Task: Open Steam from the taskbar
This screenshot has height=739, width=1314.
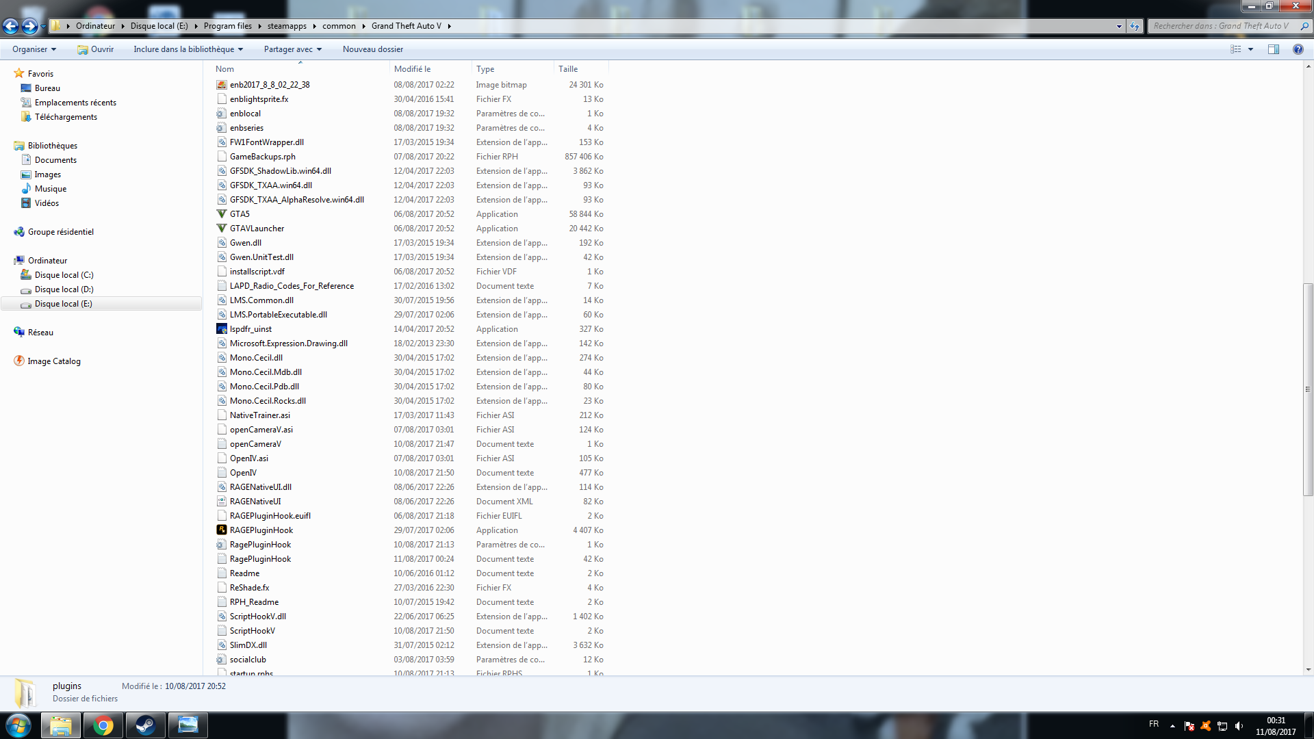Action: [x=145, y=725]
